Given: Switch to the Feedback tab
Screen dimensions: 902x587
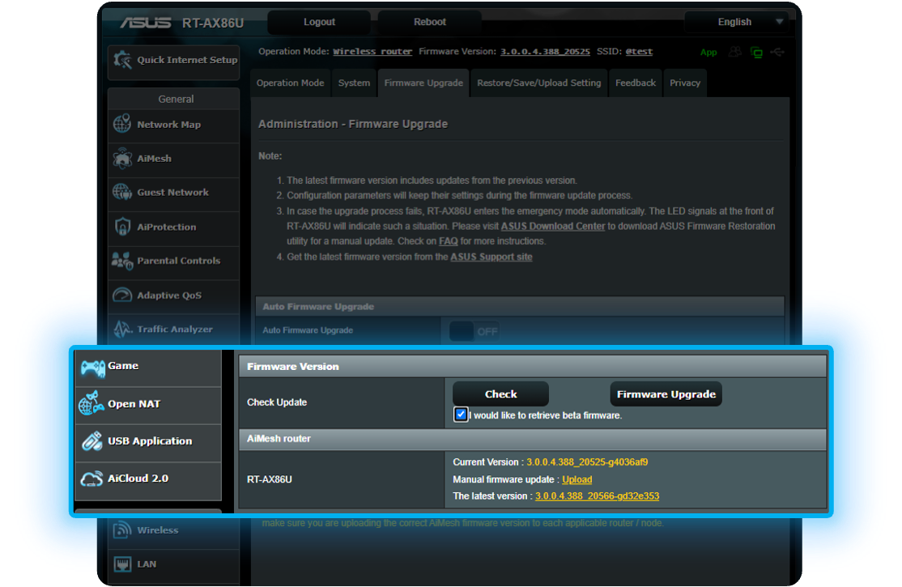Looking at the screenshot, I should (635, 82).
